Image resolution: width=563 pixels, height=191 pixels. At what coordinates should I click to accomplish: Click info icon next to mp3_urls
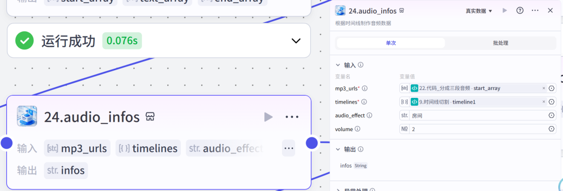coord(365,88)
